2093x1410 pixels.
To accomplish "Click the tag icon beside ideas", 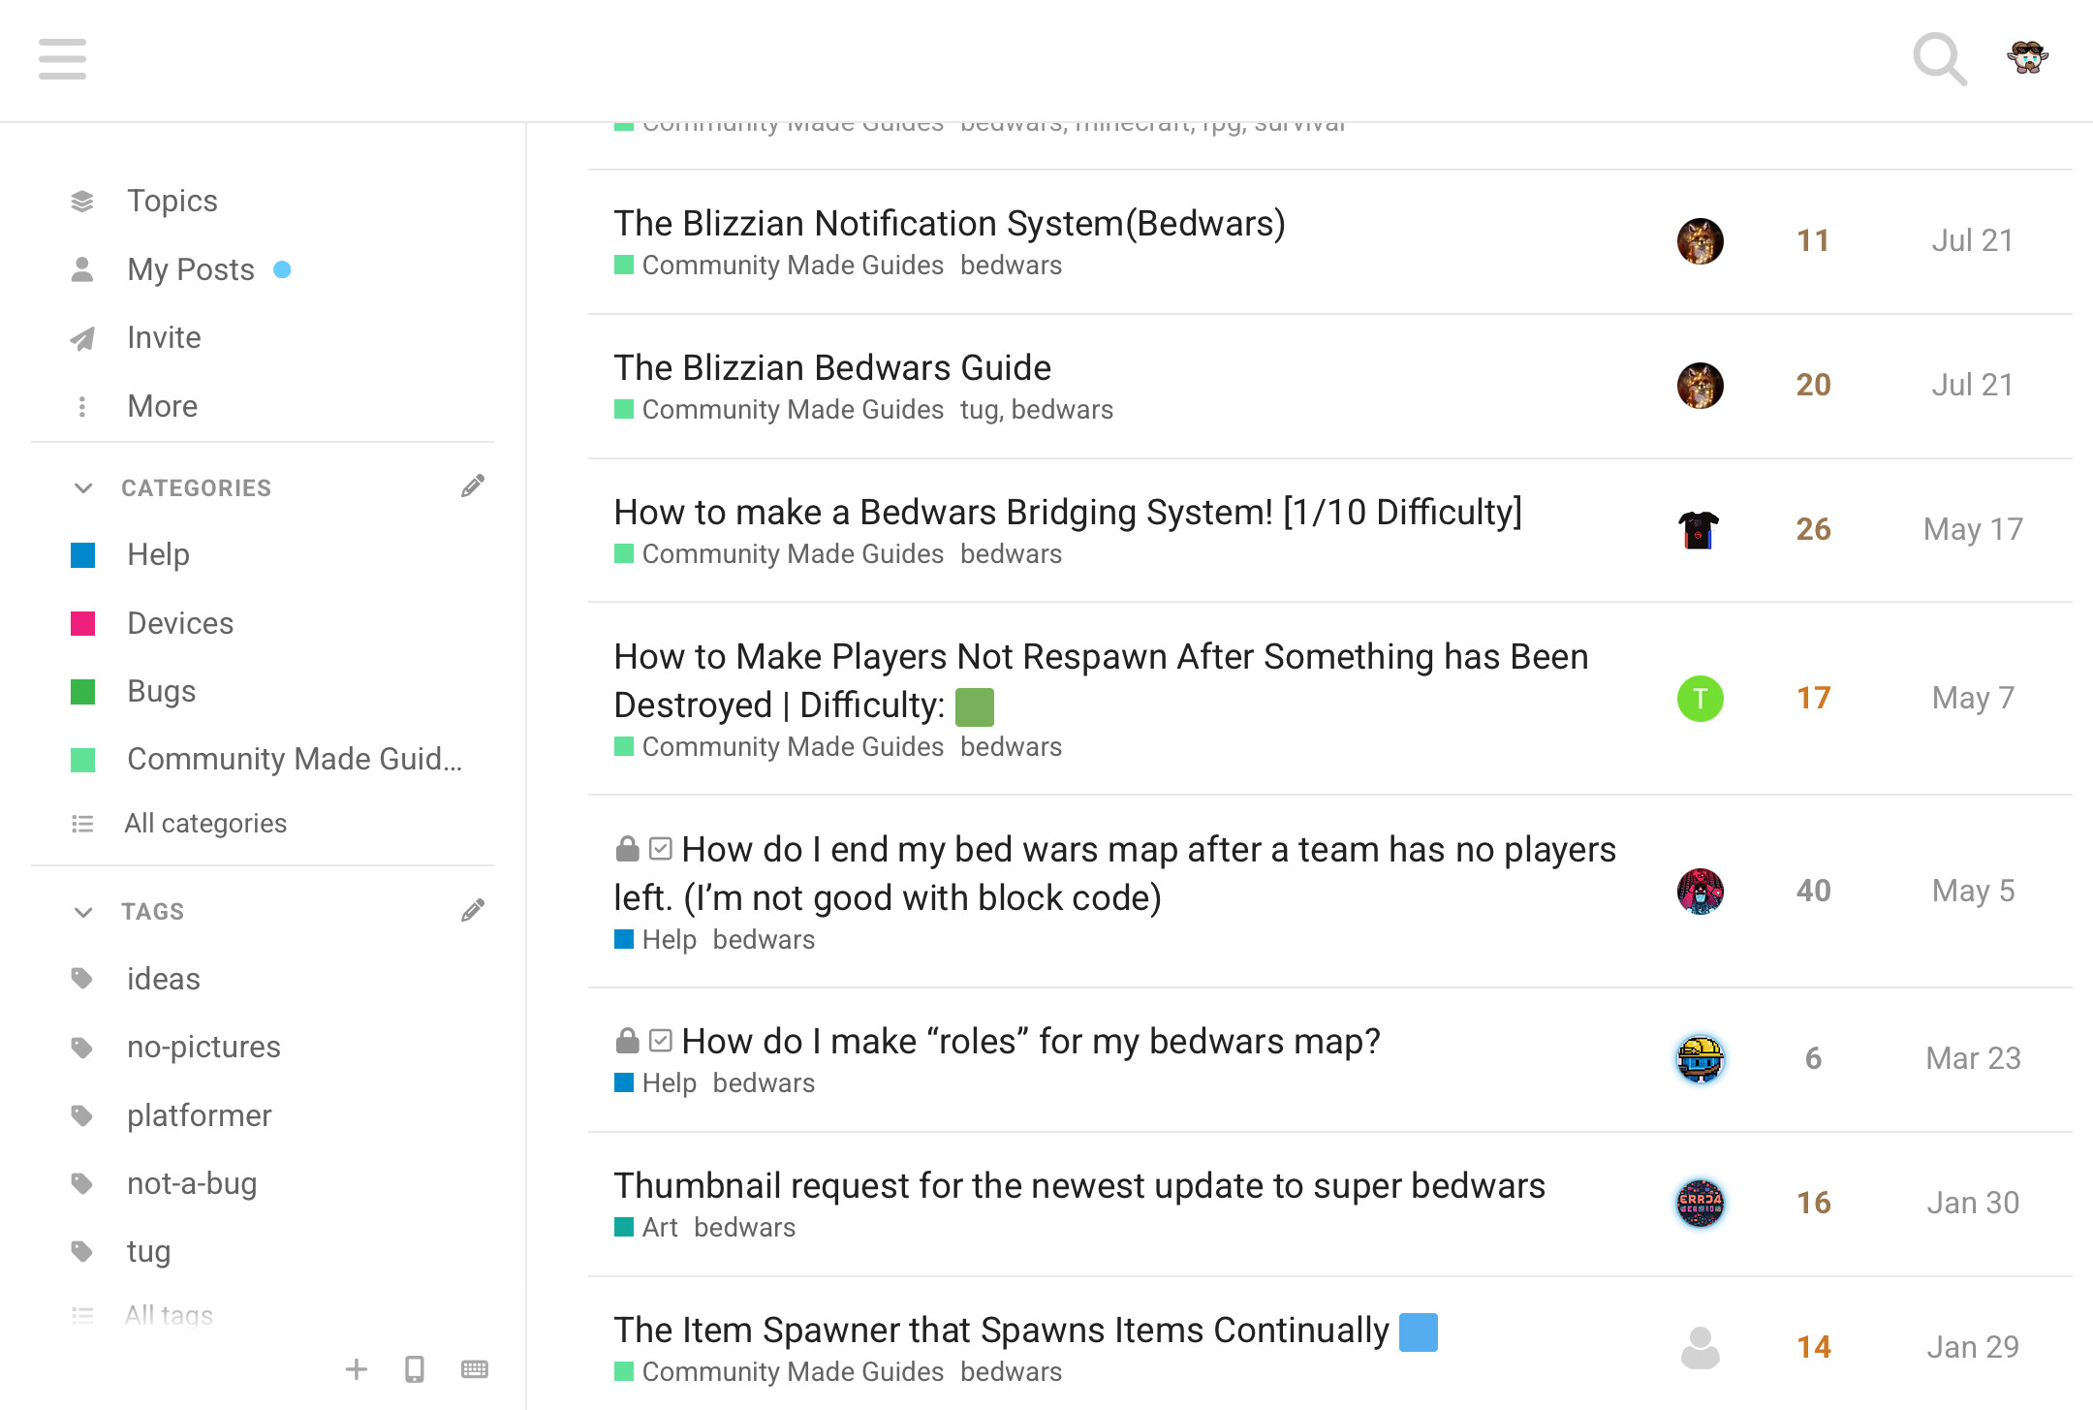I will click(82, 979).
